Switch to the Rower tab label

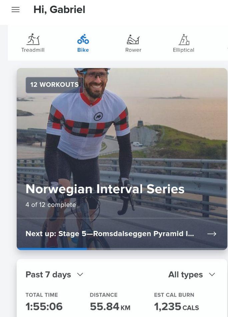tap(133, 50)
